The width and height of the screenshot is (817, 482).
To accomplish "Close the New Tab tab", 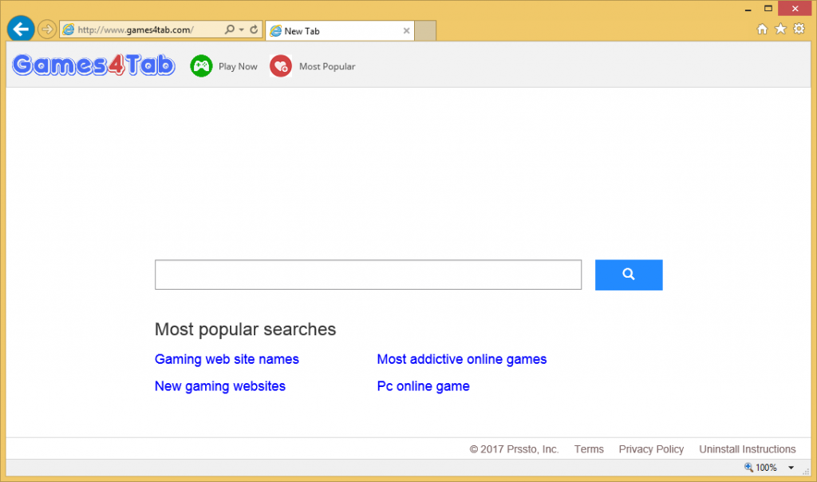I will (x=406, y=31).
